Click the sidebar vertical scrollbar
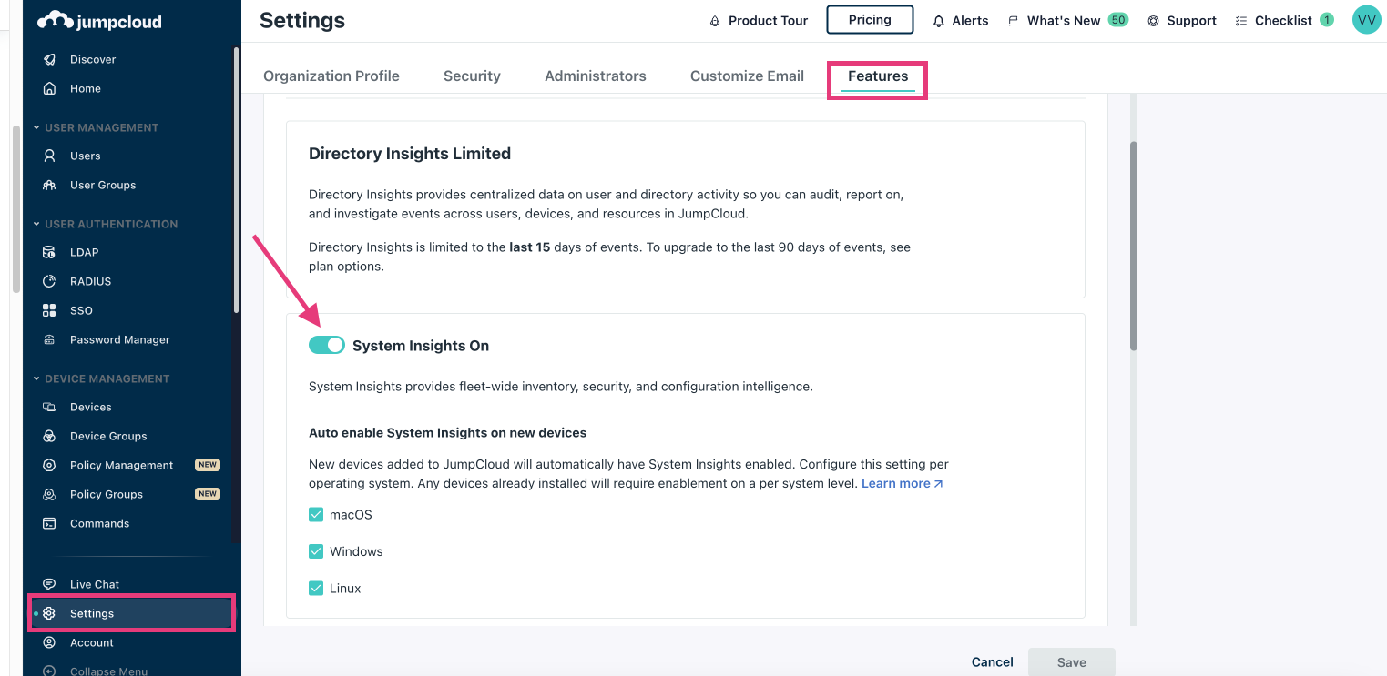 click(236, 180)
